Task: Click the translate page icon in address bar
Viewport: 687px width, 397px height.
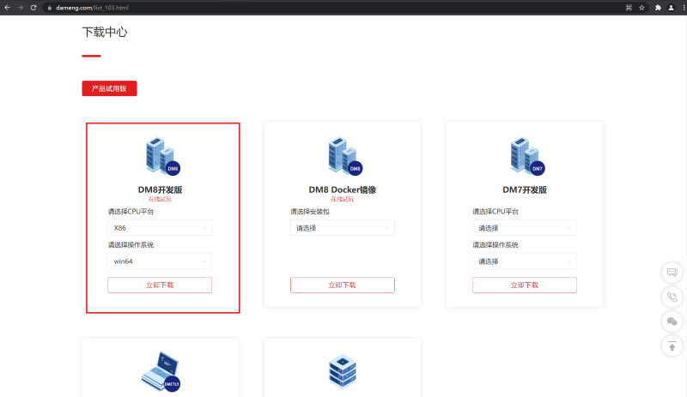Action: (629, 8)
